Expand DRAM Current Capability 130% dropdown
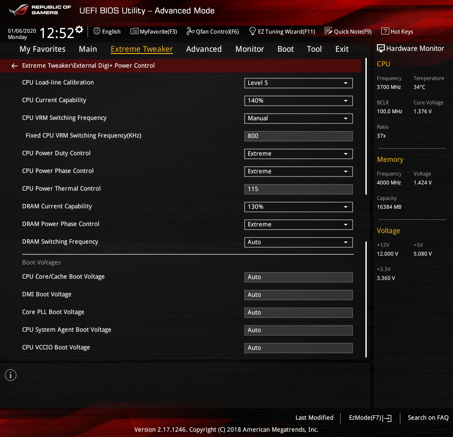453x437 pixels. [x=299, y=207]
